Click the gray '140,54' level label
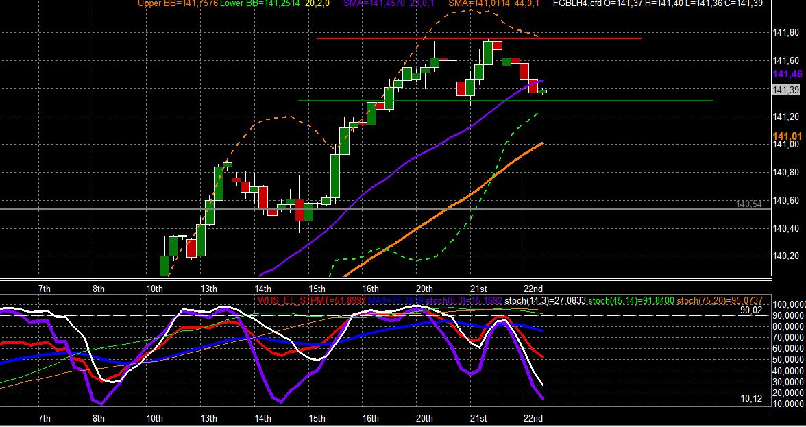Image resolution: width=806 pixels, height=427 pixels. [748, 204]
